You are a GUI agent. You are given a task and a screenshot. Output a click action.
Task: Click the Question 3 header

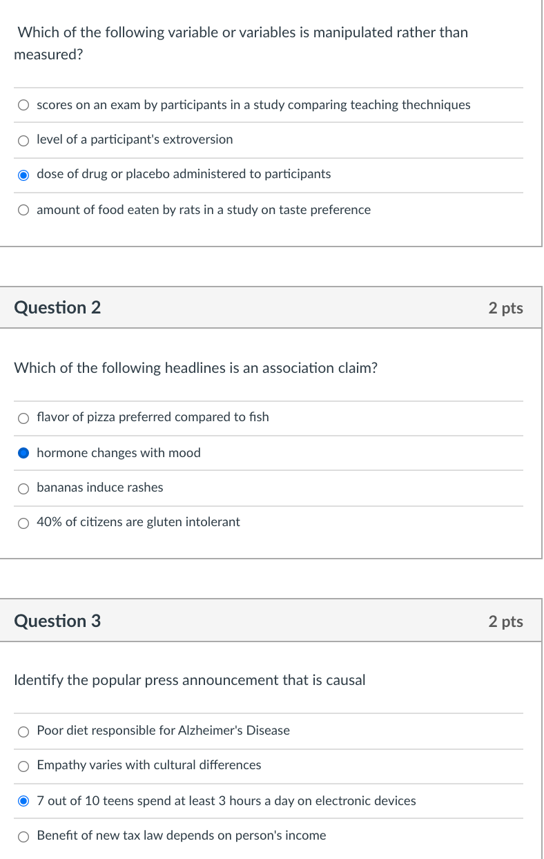pos(57,621)
